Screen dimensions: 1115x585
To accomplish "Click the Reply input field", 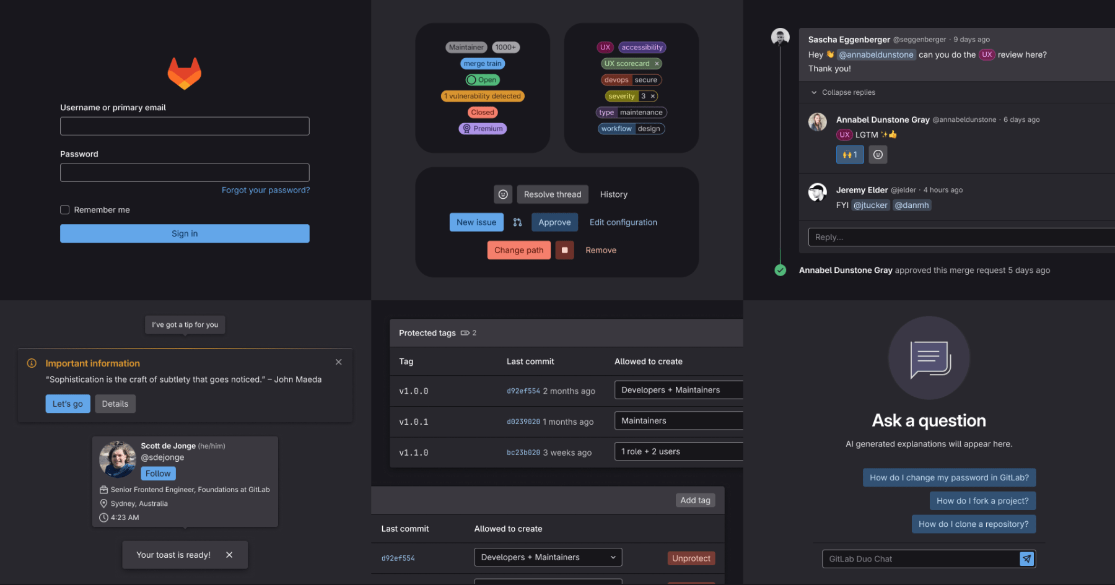I will point(898,236).
